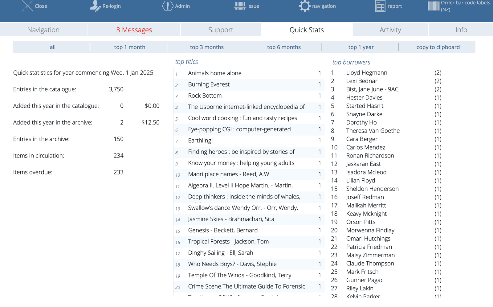
Task: Select the Burning Everest title row
Action: point(209,84)
